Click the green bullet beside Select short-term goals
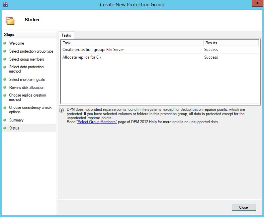This screenshot has width=264, height=217. click(x=5, y=79)
